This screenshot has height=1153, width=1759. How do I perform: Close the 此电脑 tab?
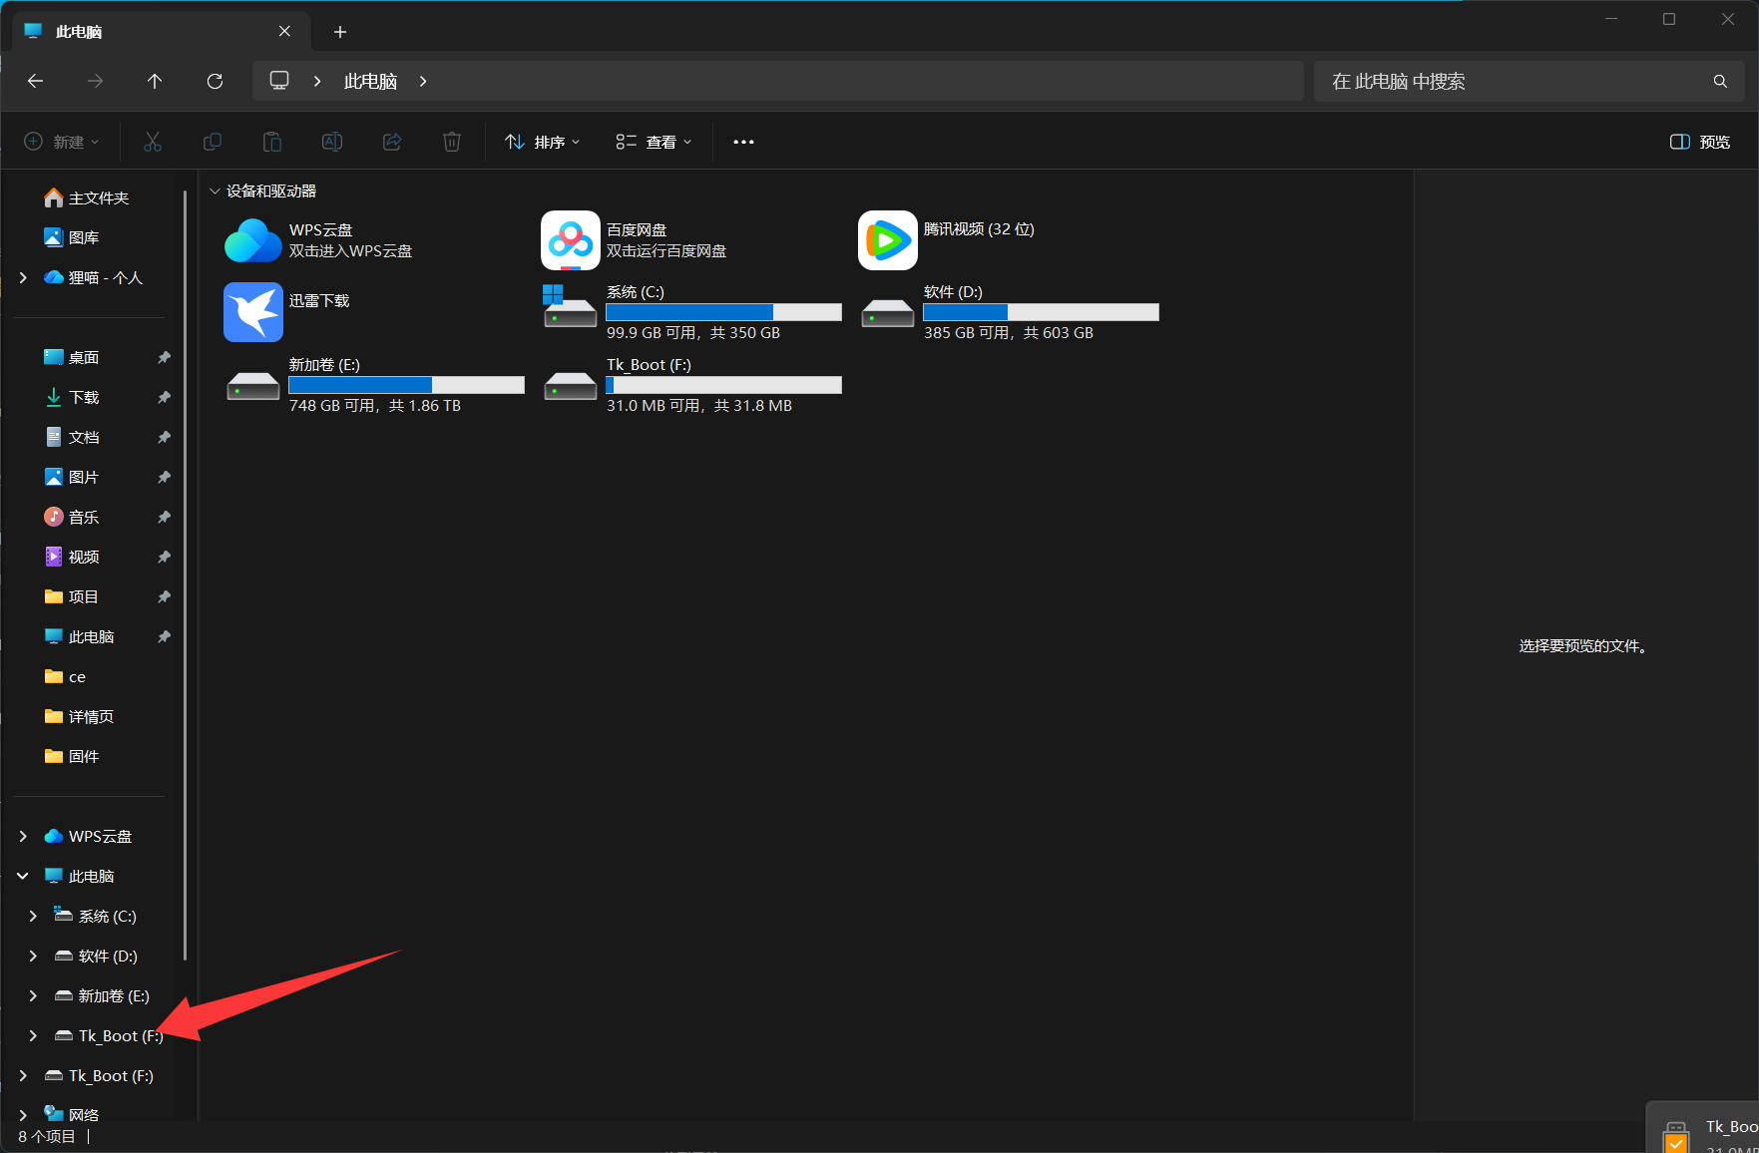click(284, 31)
